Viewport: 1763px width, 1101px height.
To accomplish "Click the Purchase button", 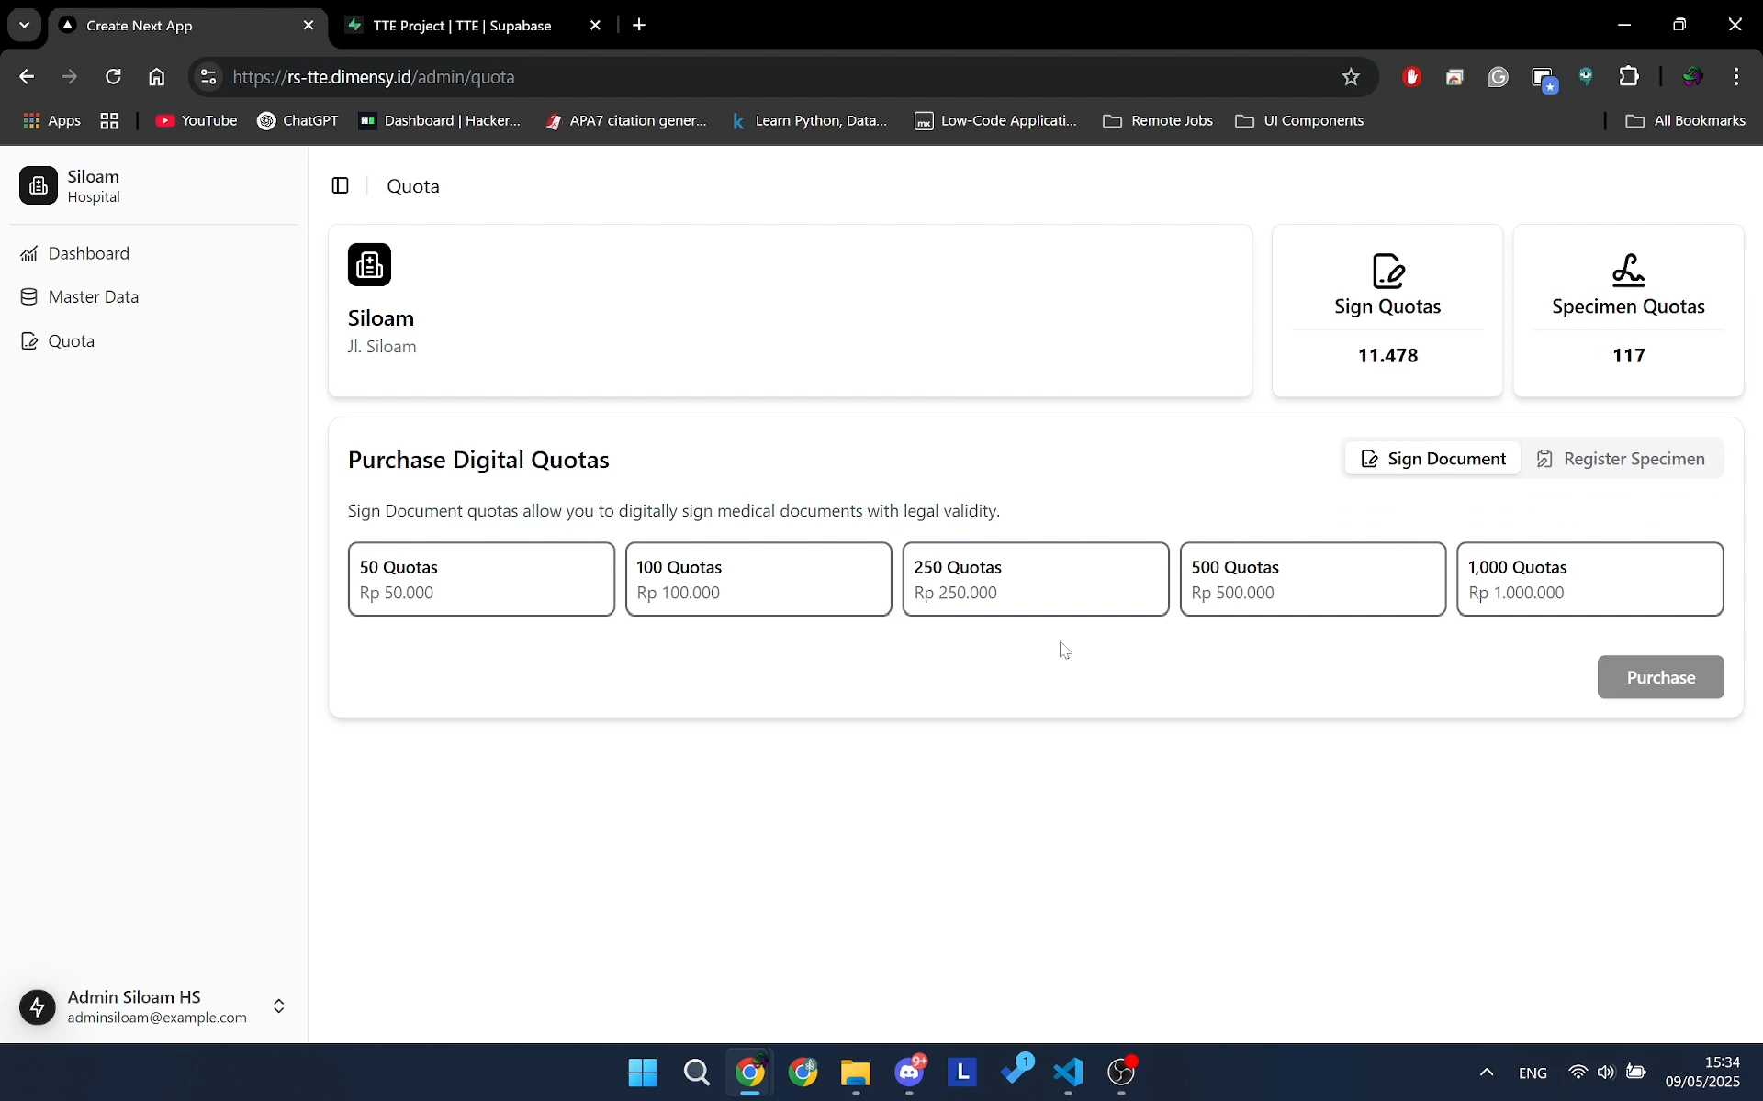I will click(1660, 677).
